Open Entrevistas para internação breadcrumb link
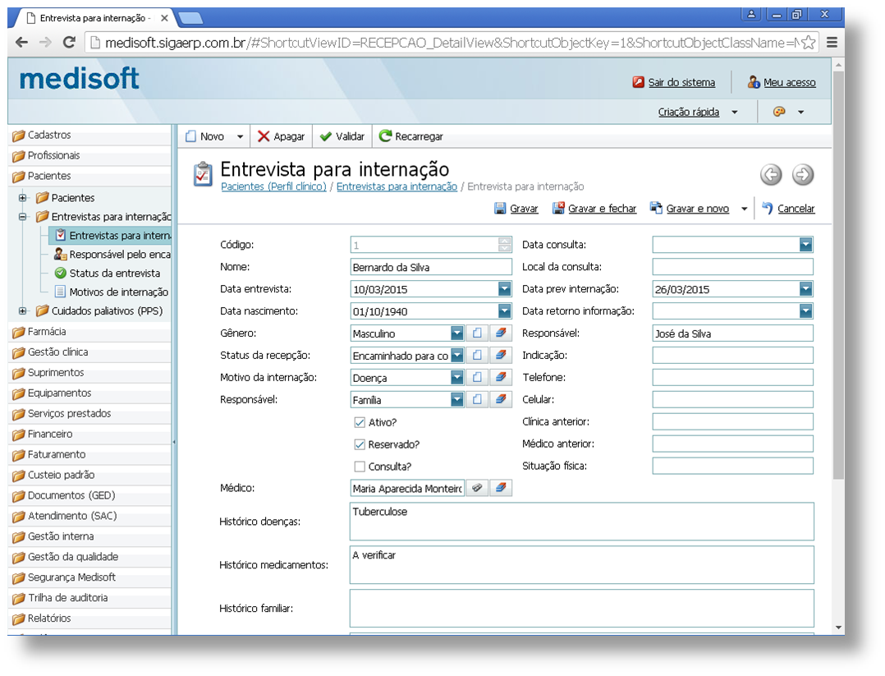The width and height of the screenshot is (885, 676). tap(397, 186)
